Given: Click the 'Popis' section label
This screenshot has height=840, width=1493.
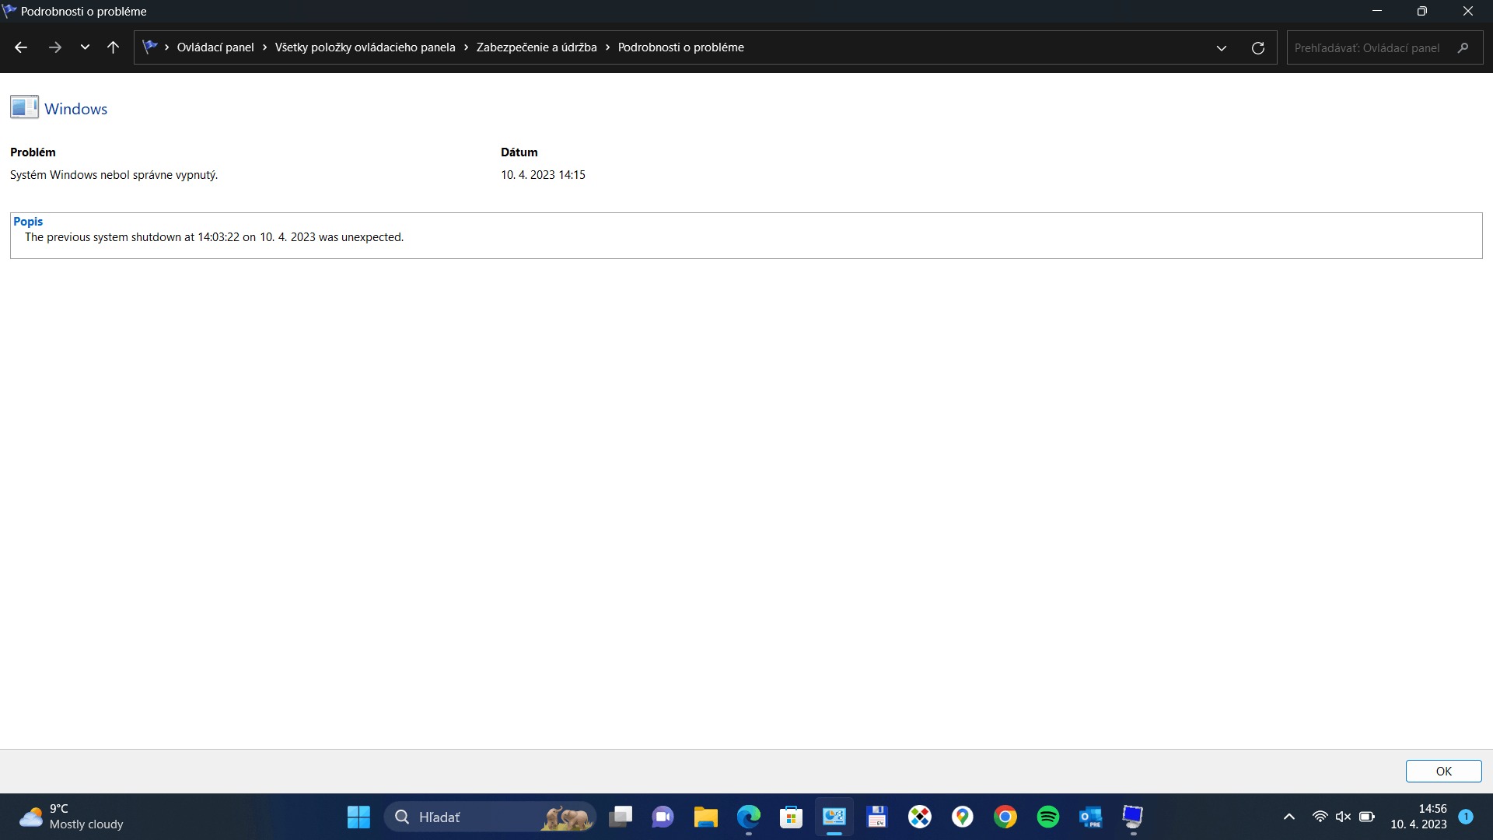Looking at the screenshot, I should tap(28, 222).
